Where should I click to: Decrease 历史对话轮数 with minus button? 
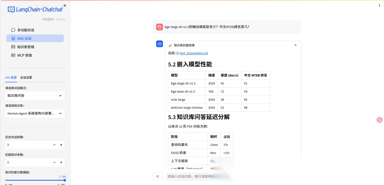click(x=54, y=145)
